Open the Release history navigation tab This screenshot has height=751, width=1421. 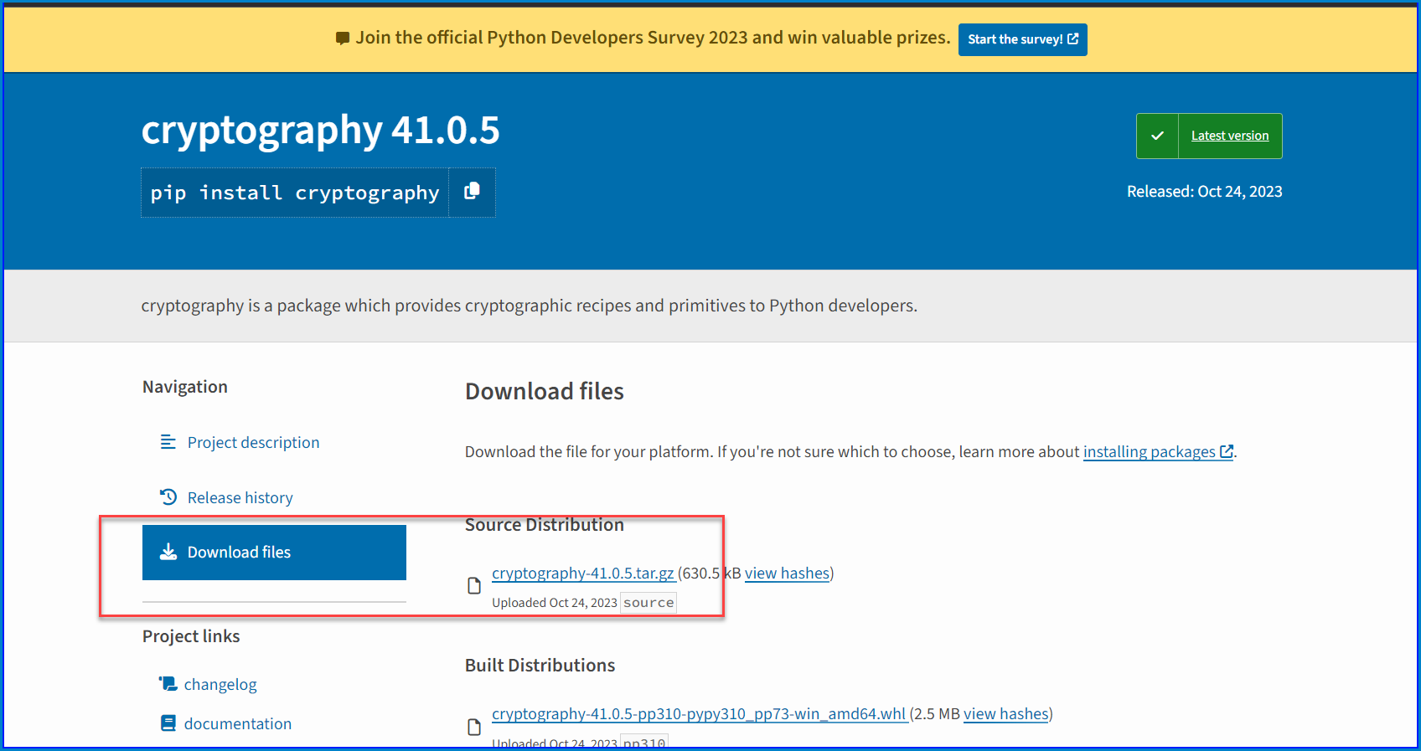click(240, 497)
